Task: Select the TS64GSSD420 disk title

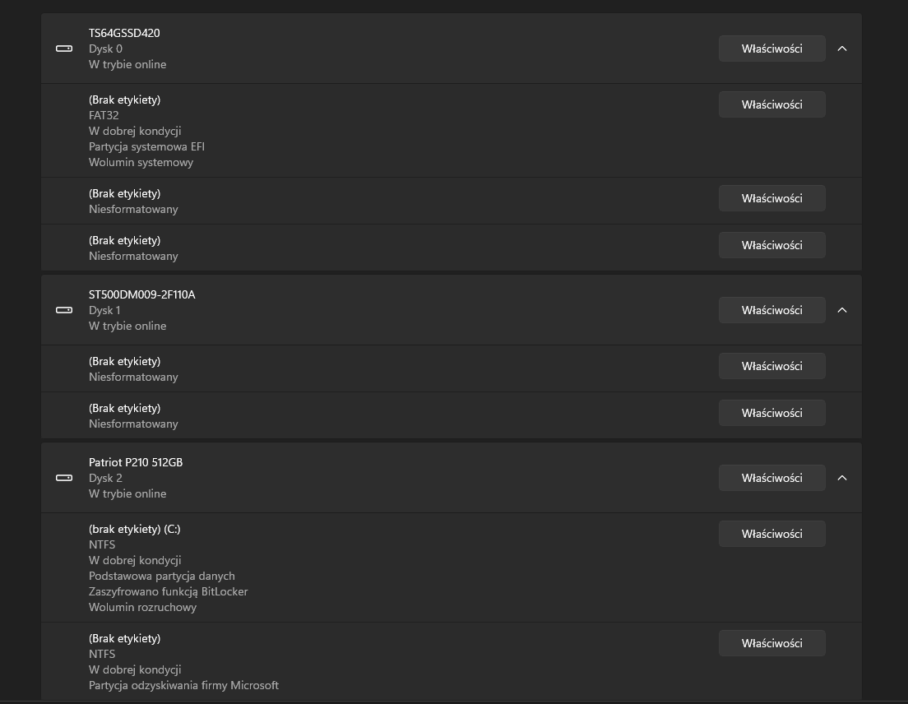Action: tap(124, 33)
